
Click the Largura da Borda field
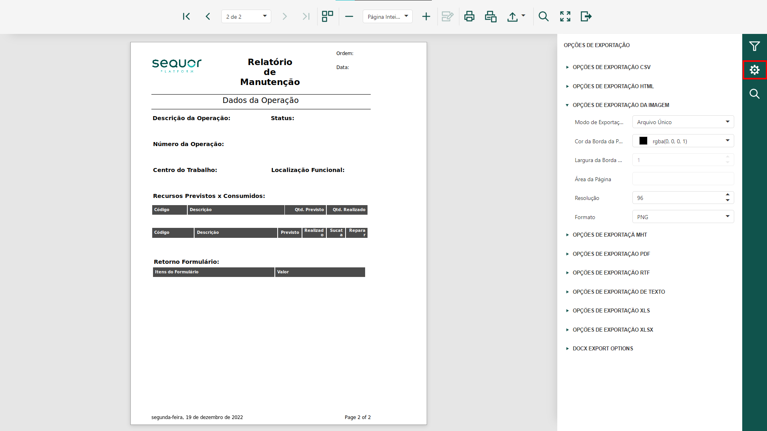pyautogui.click(x=683, y=160)
